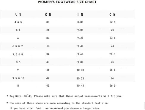Select the CM column header
The height and width of the screenshot is (110, 145).
[112, 14]
